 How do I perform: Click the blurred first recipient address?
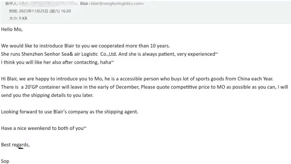[49, 4]
